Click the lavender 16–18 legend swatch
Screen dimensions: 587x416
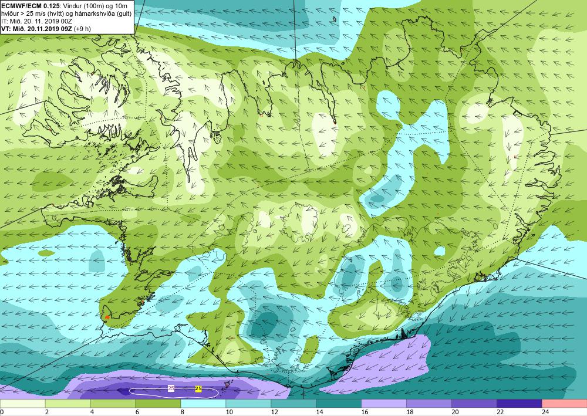tap(384, 404)
